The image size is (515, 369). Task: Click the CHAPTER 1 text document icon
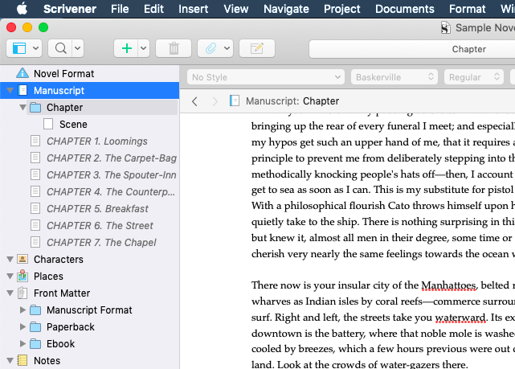[x=35, y=141]
